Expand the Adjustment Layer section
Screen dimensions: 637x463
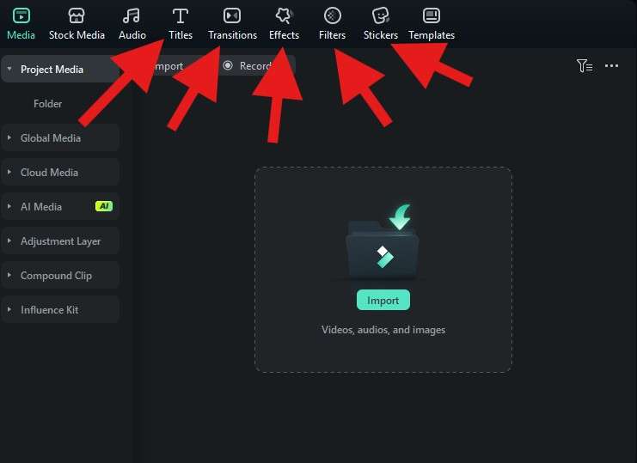pos(9,241)
